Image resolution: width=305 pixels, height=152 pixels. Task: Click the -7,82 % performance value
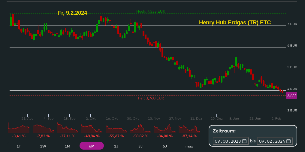click(x=43, y=136)
